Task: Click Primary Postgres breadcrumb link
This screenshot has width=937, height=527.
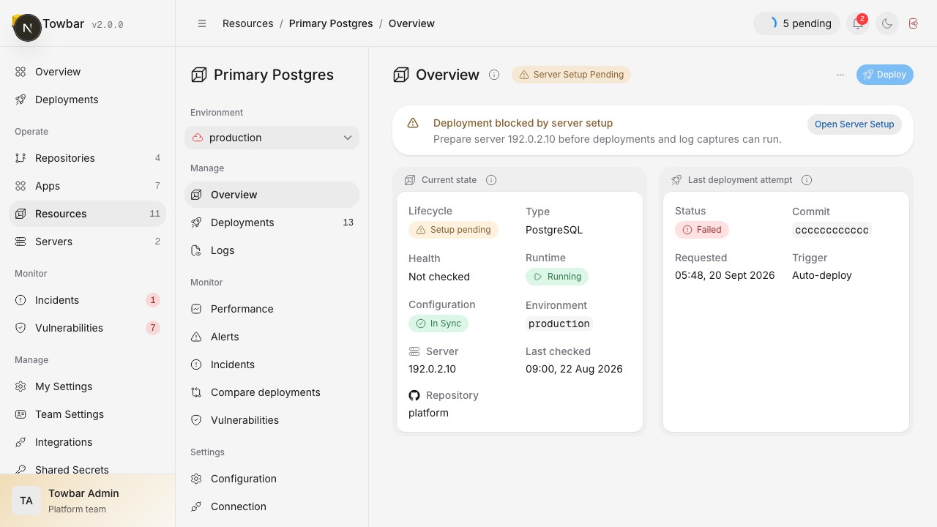Action: [x=331, y=23]
